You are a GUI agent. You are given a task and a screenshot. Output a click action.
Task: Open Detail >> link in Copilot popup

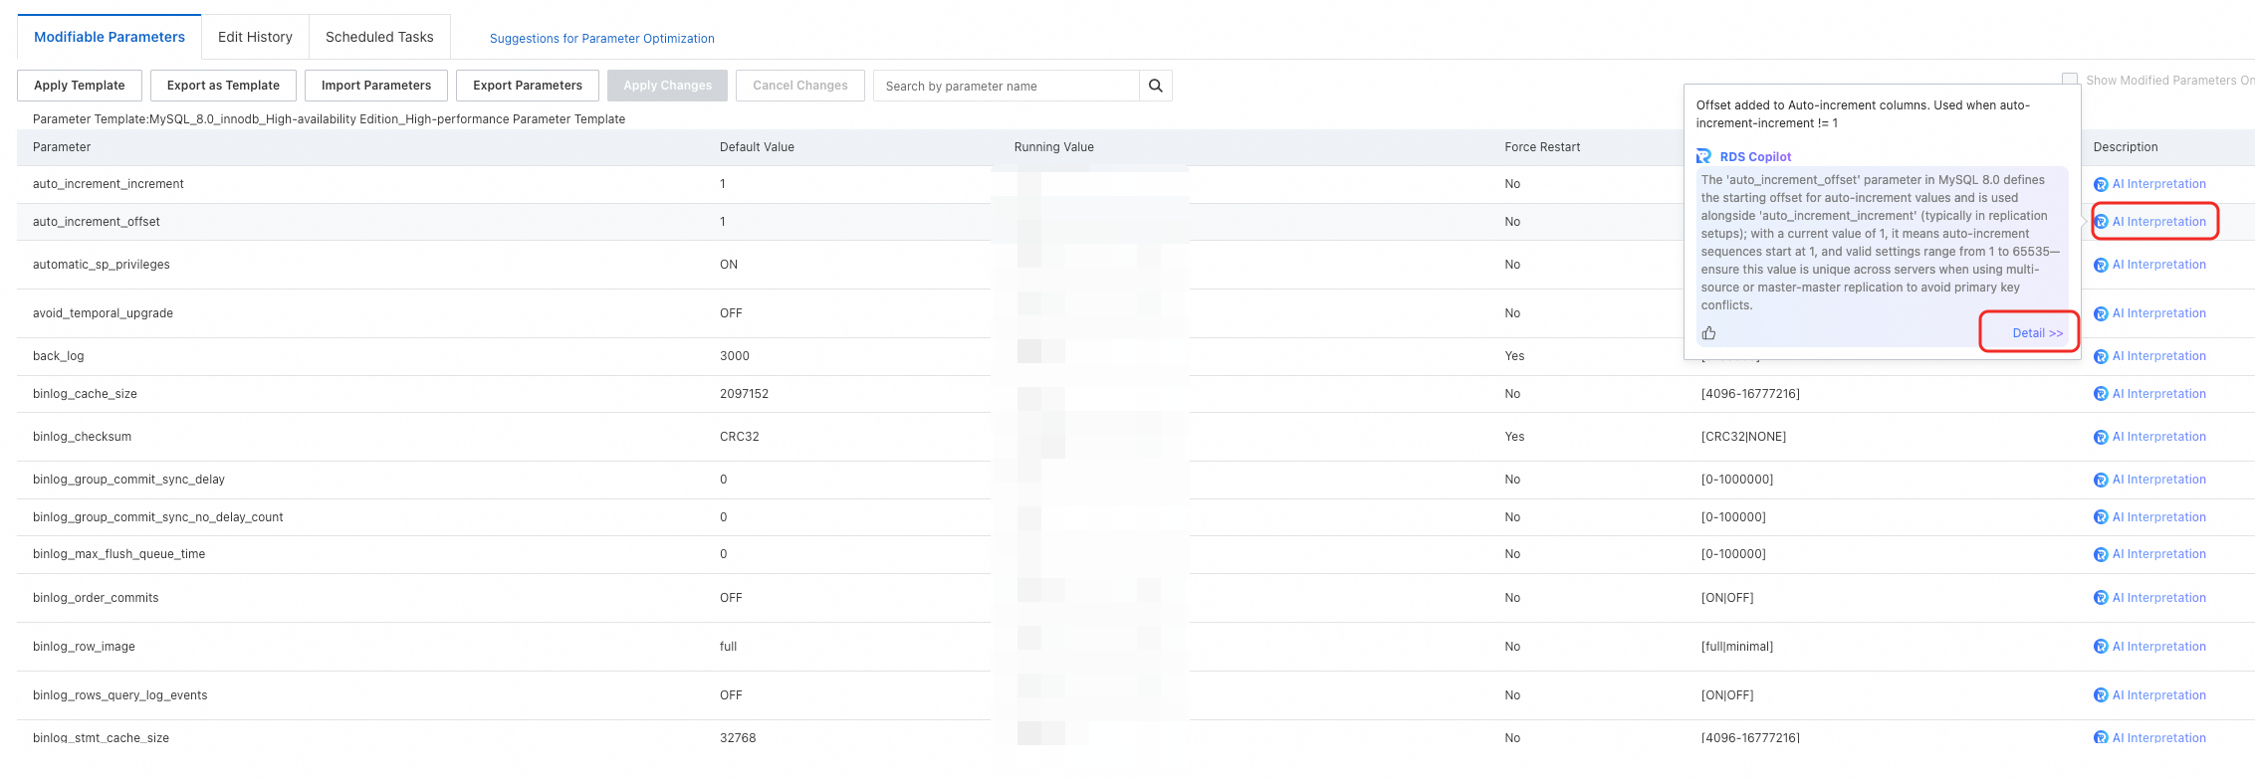tap(2037, 333)
